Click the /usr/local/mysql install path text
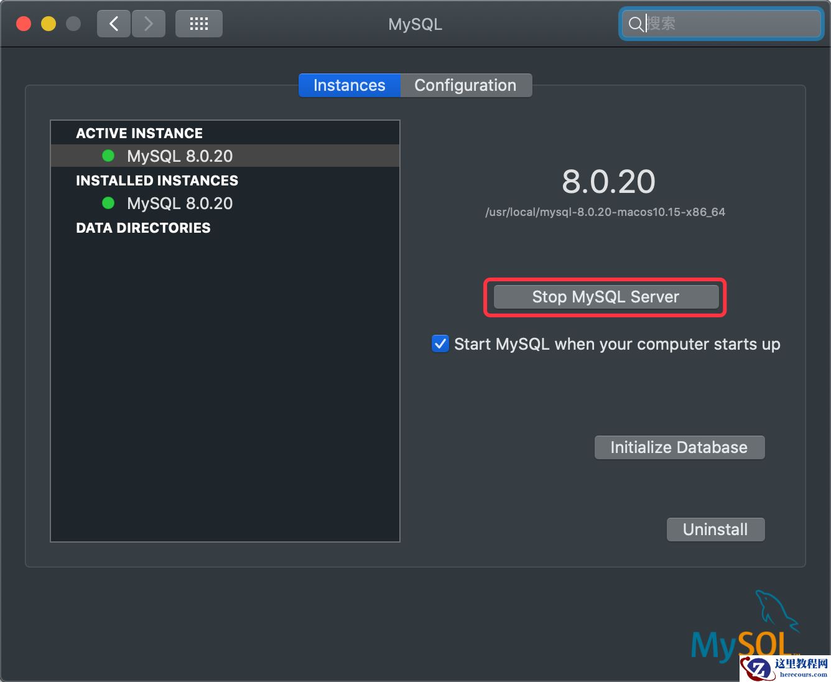 click(605, 212)
